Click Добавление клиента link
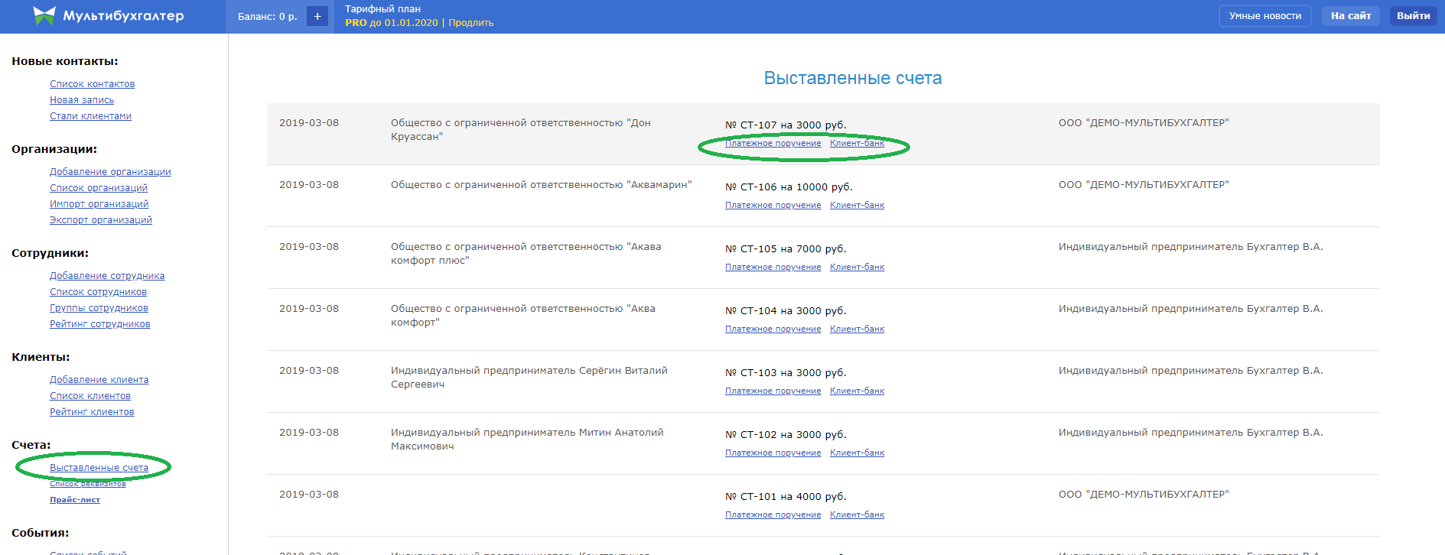Viewport: 1445px width, 555px height. pyautogui.click(x=99, y=380)
